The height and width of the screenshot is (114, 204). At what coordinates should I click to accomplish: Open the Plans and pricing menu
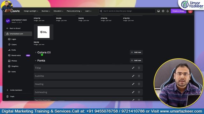(74, 11)
